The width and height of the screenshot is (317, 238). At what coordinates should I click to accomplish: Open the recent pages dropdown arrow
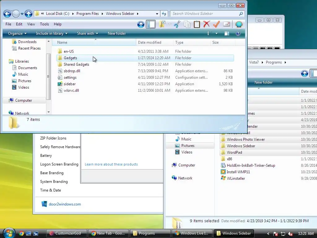(x=22, y=14)
